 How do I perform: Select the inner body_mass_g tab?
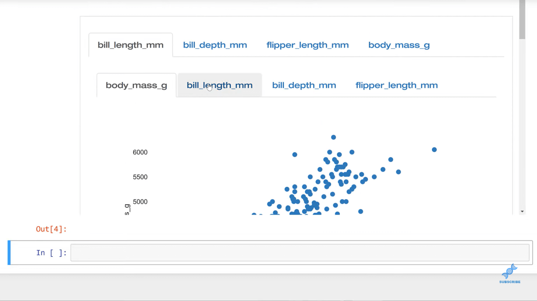pyautogui.click(x=136, y=85)
